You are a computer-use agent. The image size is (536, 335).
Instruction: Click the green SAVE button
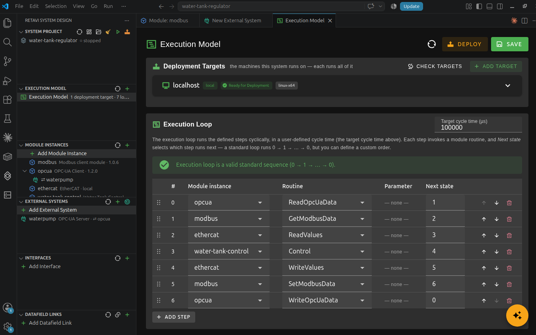pyautogui.click(x=510, y=44)
